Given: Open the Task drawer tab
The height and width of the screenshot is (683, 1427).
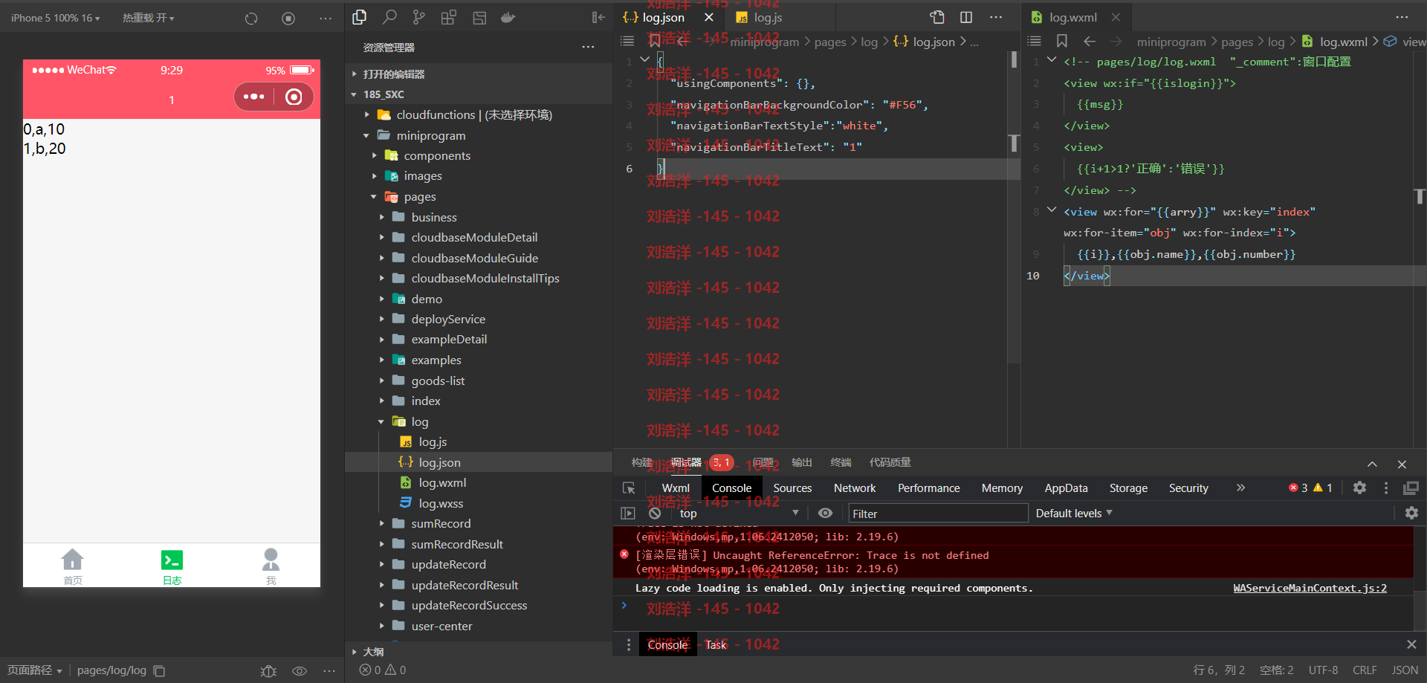Looking at the screenshot, I should click(716, 644).
